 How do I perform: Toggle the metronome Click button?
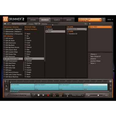point(67,95)
